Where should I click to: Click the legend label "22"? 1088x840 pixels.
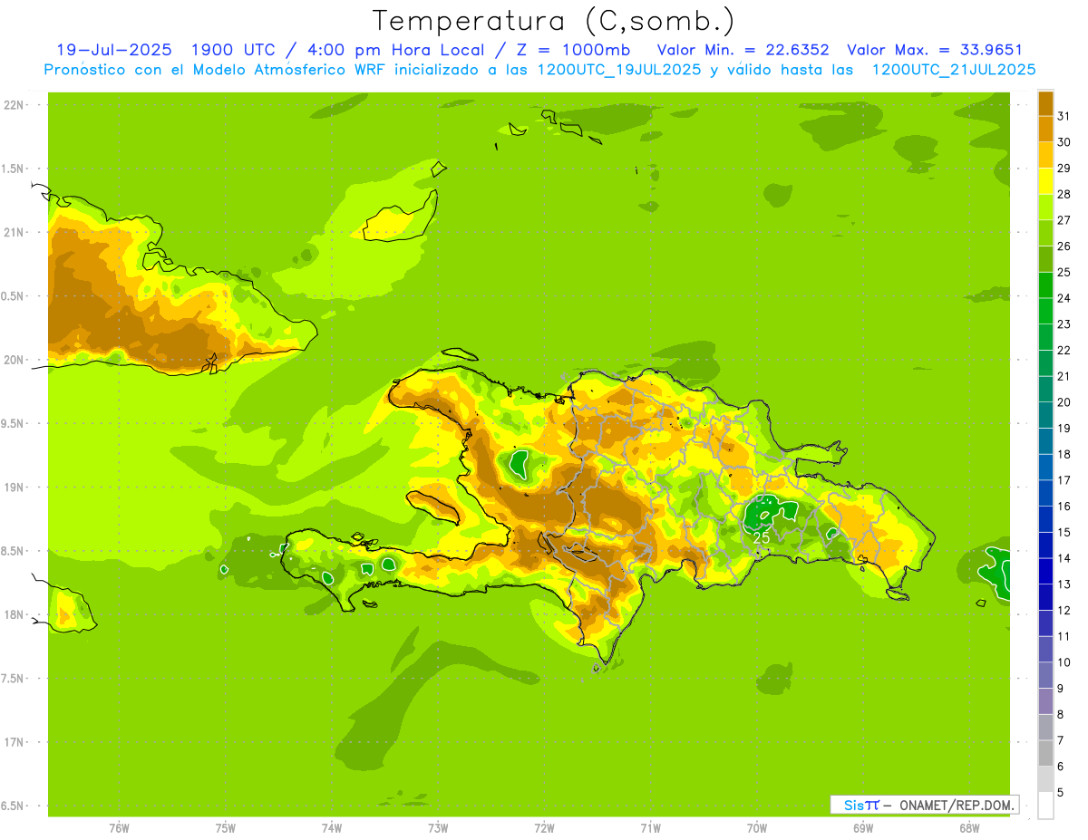click(x=1064, y=351)
